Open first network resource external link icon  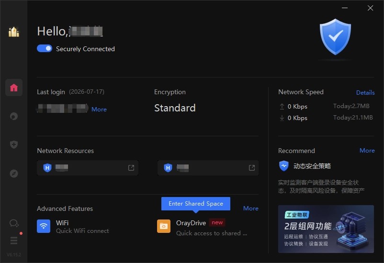(x=131, y=167)
